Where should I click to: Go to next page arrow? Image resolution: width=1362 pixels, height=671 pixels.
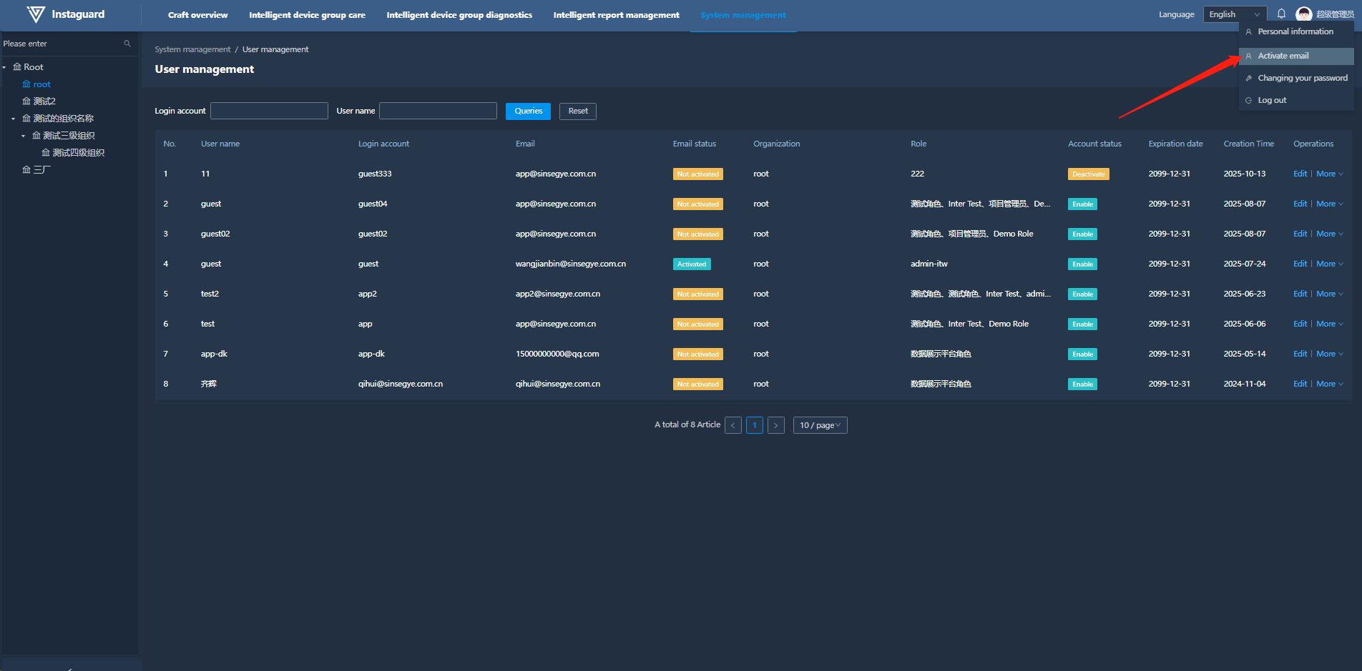pos(775,425)
